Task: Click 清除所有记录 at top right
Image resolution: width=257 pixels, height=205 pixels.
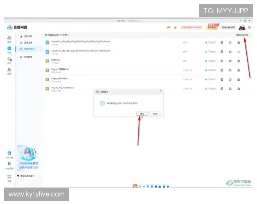Action: coord(242,35)
